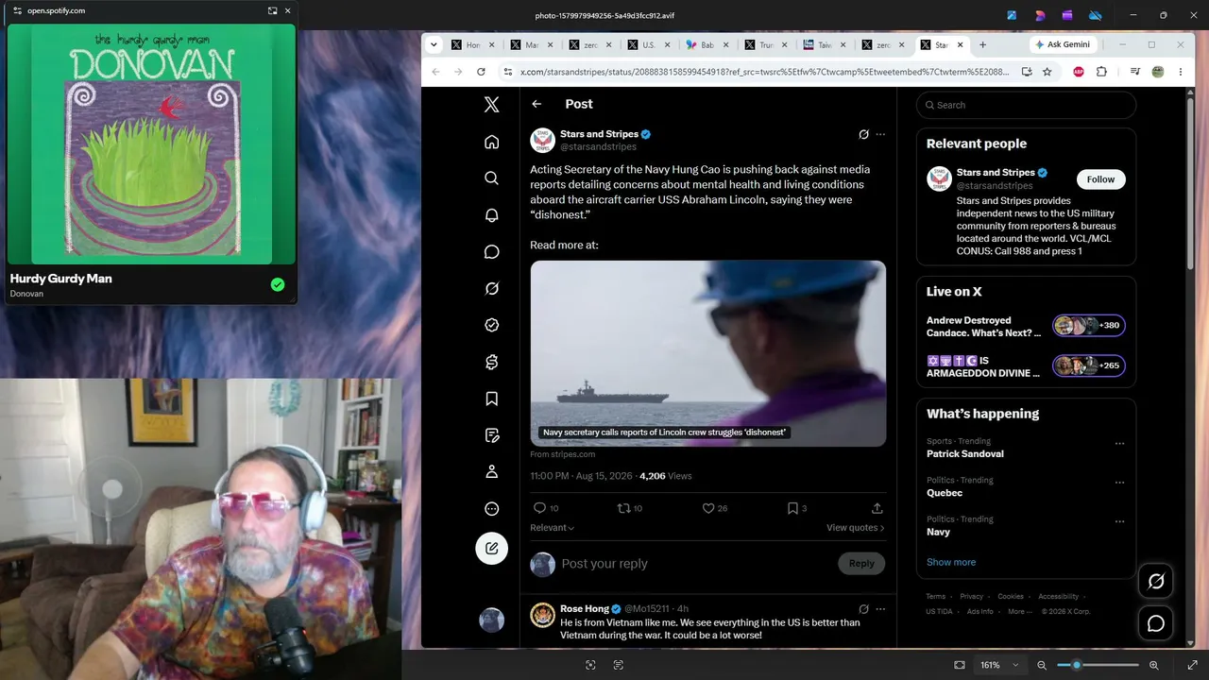Click the X Search input field
This screenshot has width=1209, height=680.
coord(1026,105)
